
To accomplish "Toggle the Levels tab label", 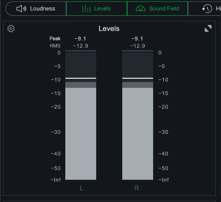I will coord(102,9).
